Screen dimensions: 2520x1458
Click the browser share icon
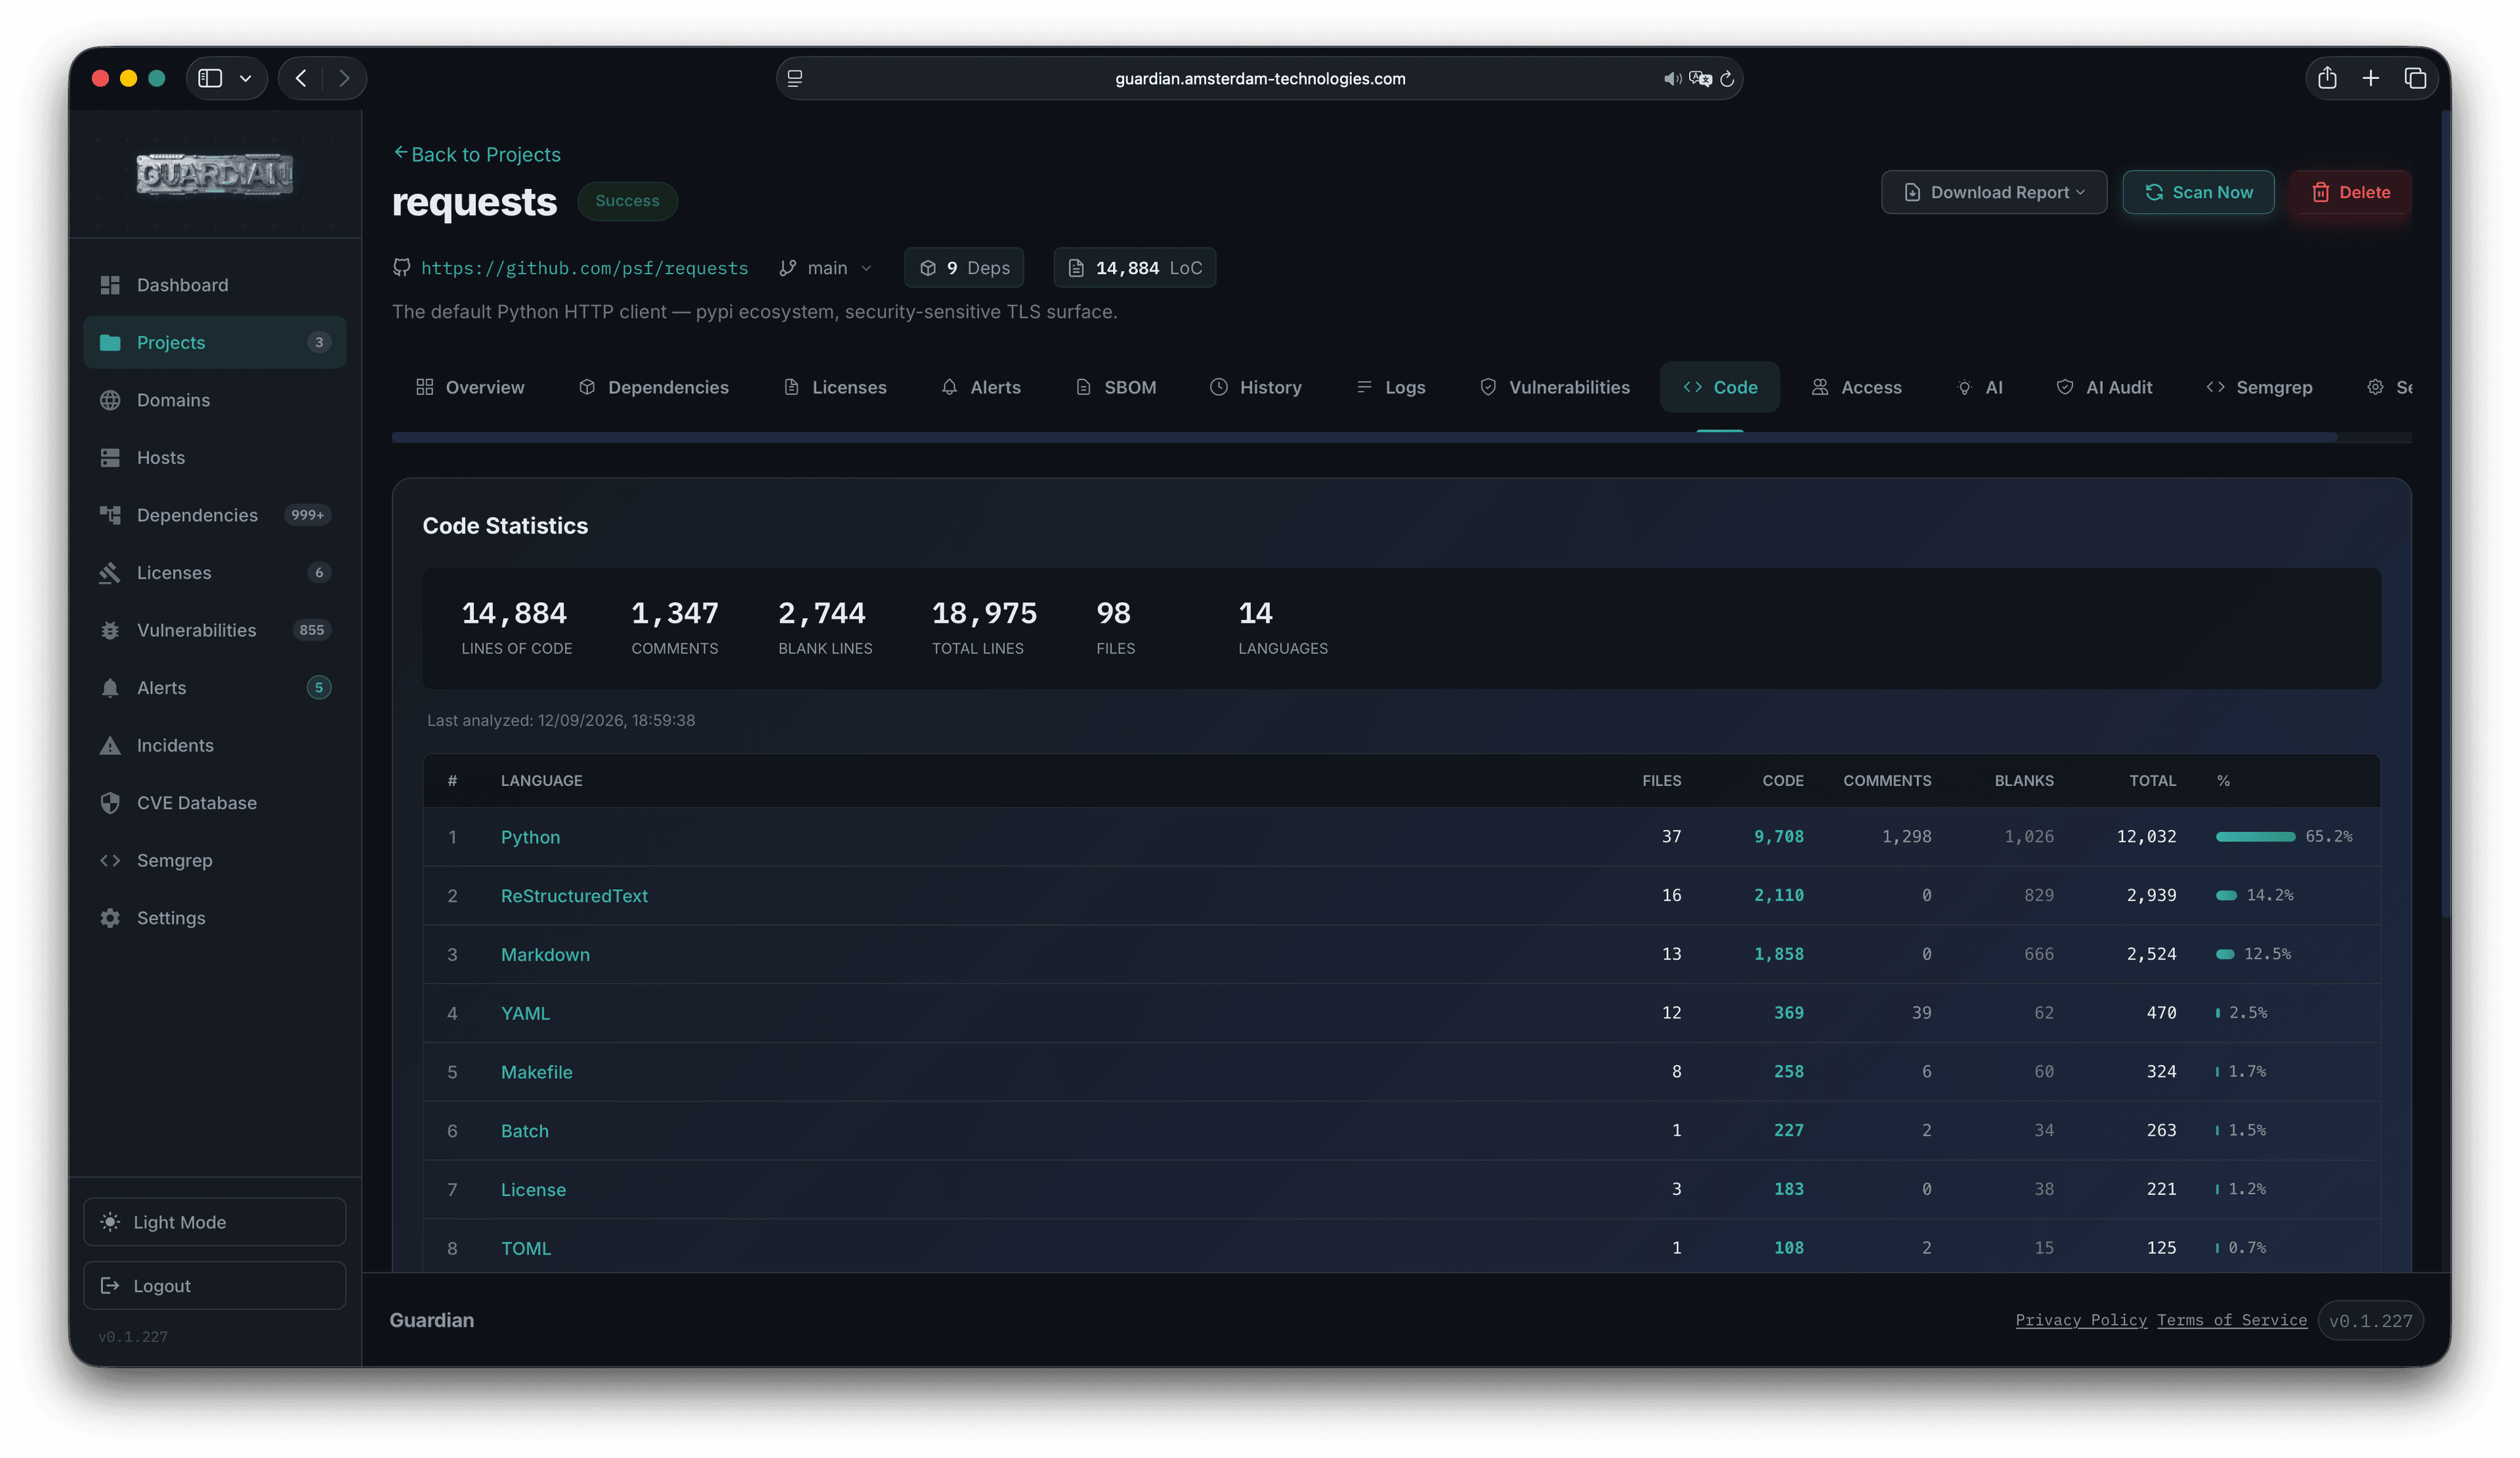coord(2327,78)
